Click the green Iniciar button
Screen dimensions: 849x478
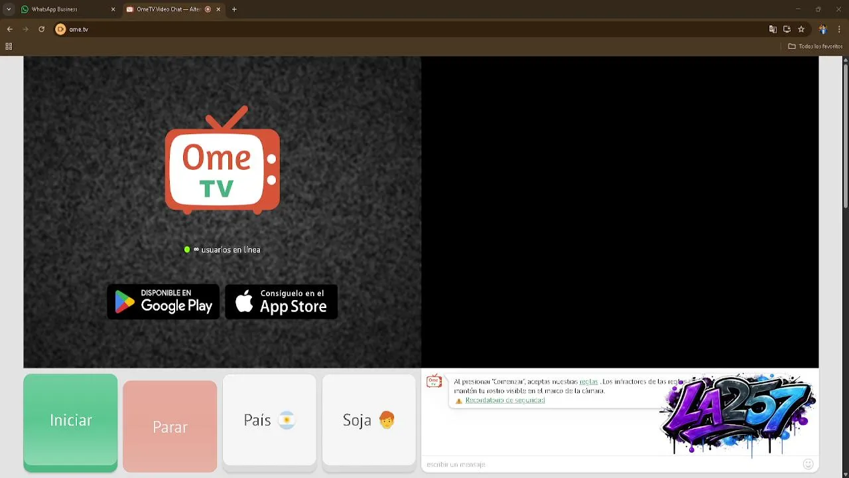click(70, 422)
